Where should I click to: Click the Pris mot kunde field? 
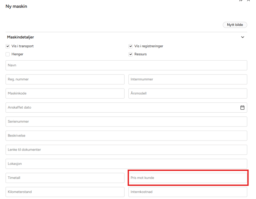click(188, 178)
